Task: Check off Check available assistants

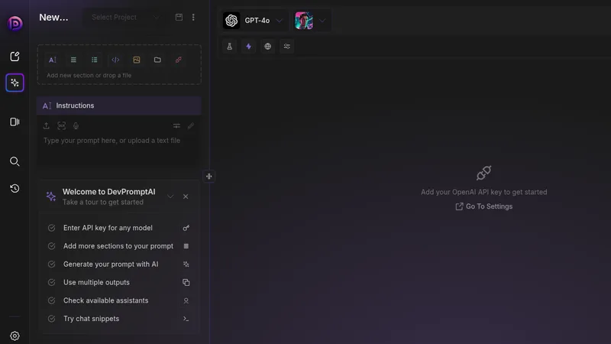Action: [51, 300]
